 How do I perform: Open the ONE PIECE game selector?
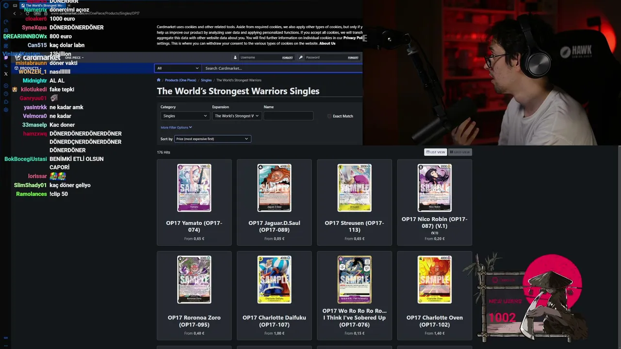pyautogui.click(x=74, y=58)
